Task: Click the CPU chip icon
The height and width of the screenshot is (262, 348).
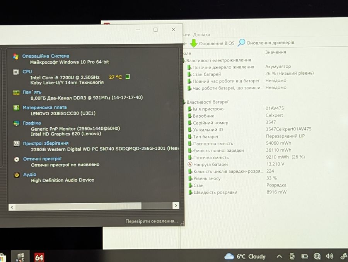Action: click(x=16, y=72)
